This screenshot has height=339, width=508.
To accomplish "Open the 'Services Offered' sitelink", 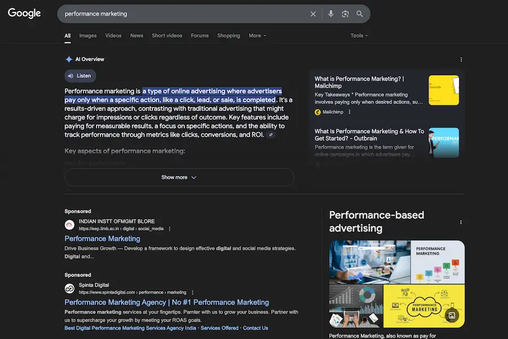I will pos(220,328).
